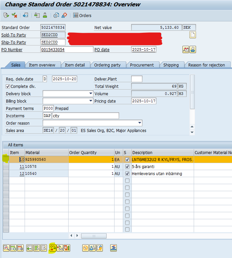Screen dimensions: 232x258
Task: Open the Billing block dropdown
Action: (x=91, y=101)
